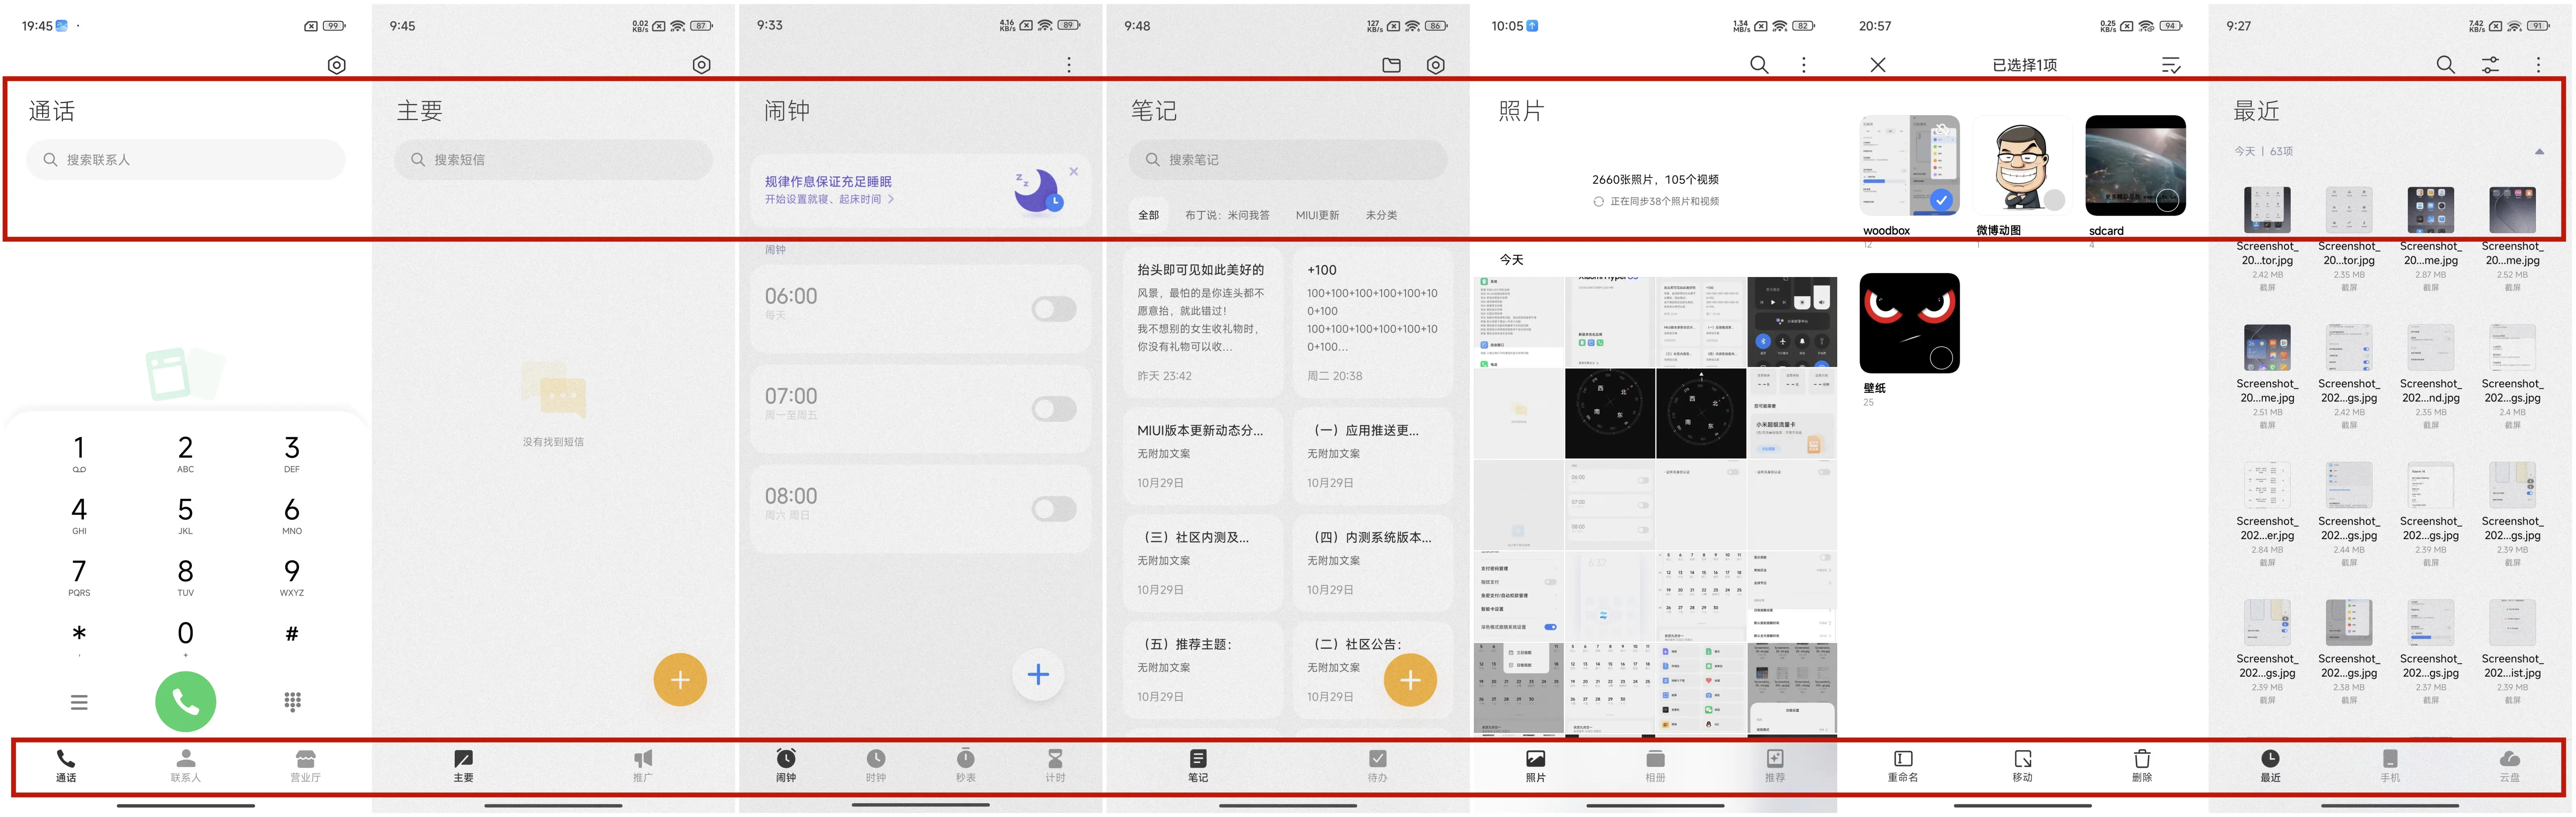This screenshot has width=2576, height=817.
Task: Dismiss the sleep schedule banner with the X
Action: coord(1074,171)
